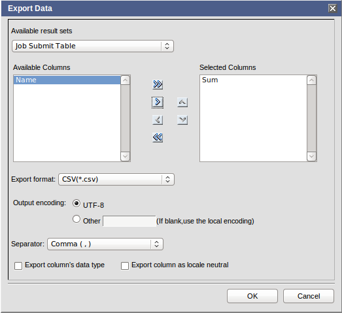Add selected column with single right arrow
The width and height of the screenshot is (342, 313).
click(x=158, y=102)
